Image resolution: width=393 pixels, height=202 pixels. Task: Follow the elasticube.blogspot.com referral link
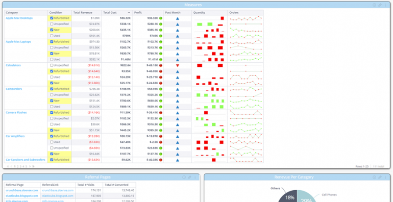pos(58,196)
